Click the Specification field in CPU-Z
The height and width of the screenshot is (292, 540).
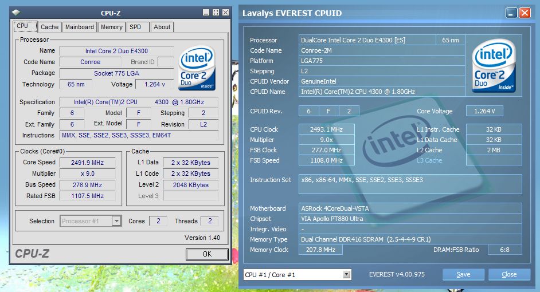[x=139, y=102]
